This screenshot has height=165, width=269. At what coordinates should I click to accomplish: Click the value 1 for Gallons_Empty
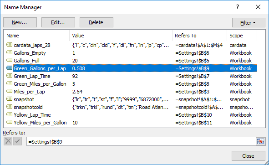tap(74, 53)
